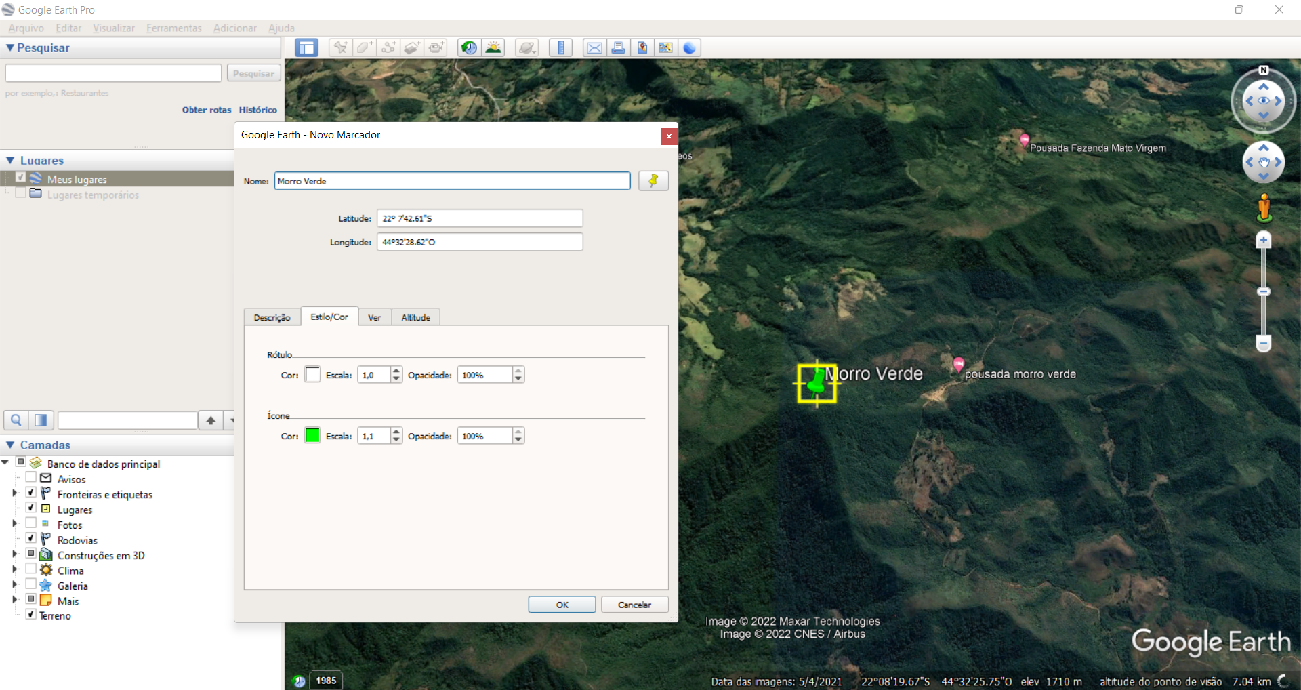This screenshot has width=1301, height=690.
Task: Open the Ícone green color swatch
Action: [x=312, y=436]
